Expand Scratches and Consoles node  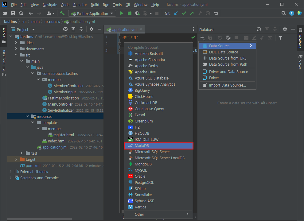(x=11, y=178)
